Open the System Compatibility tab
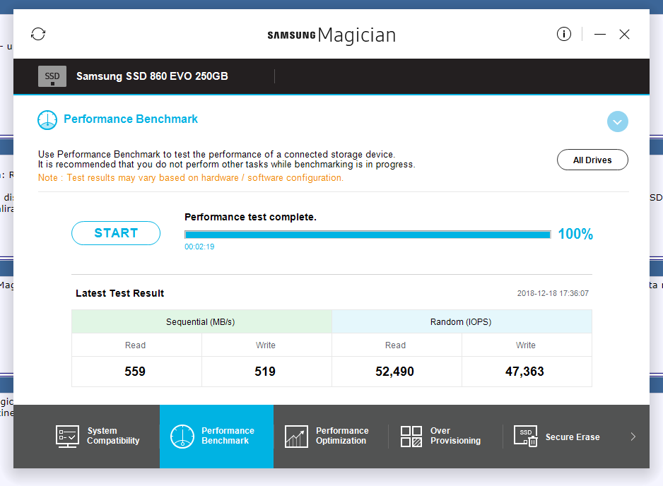663x486 pixels. (x=113, y=436)
